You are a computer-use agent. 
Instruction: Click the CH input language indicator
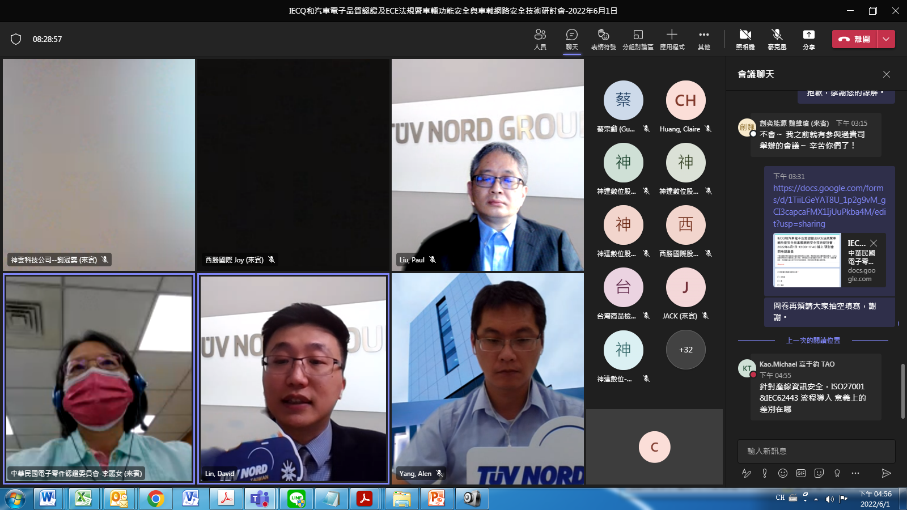(x=780, y=498)
